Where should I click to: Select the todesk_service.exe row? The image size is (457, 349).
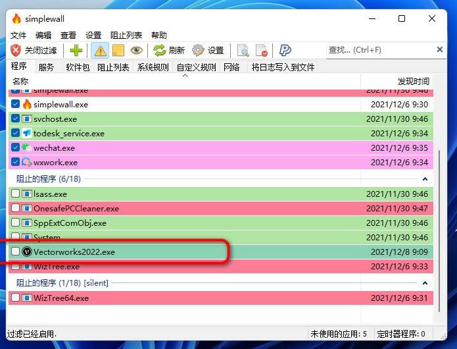tap(69, 134)
